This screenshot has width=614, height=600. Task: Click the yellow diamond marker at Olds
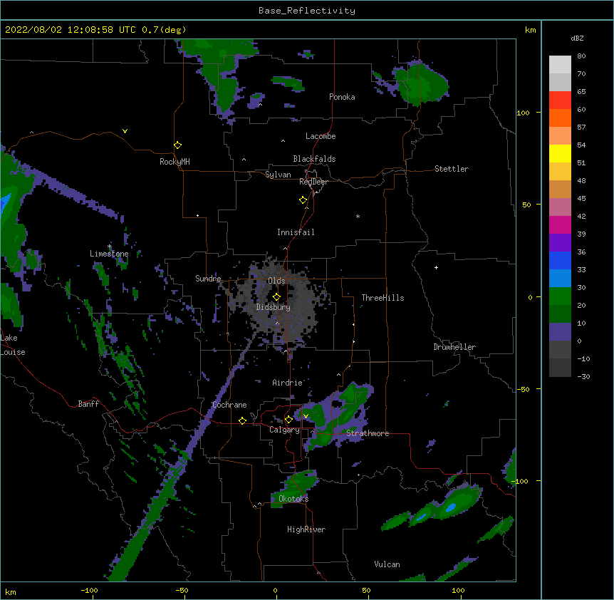coord(276,296)
